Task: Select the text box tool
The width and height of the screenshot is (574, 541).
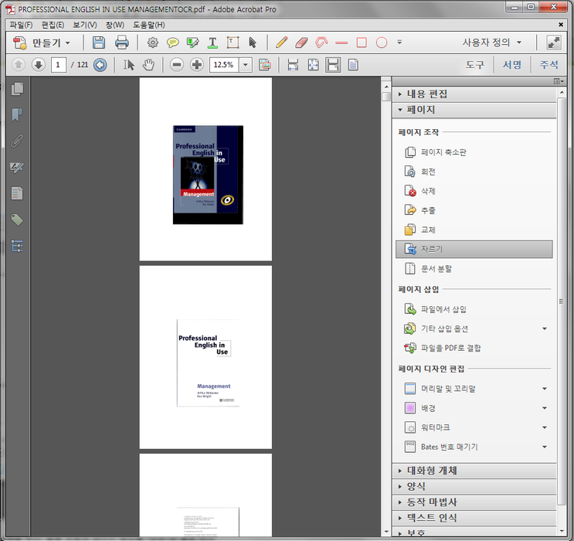Action: (233, 43)
